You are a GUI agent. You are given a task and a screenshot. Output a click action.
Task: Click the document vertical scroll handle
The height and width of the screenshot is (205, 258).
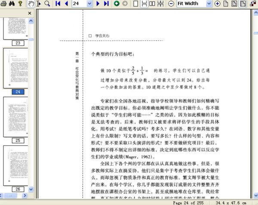[256, 33]
